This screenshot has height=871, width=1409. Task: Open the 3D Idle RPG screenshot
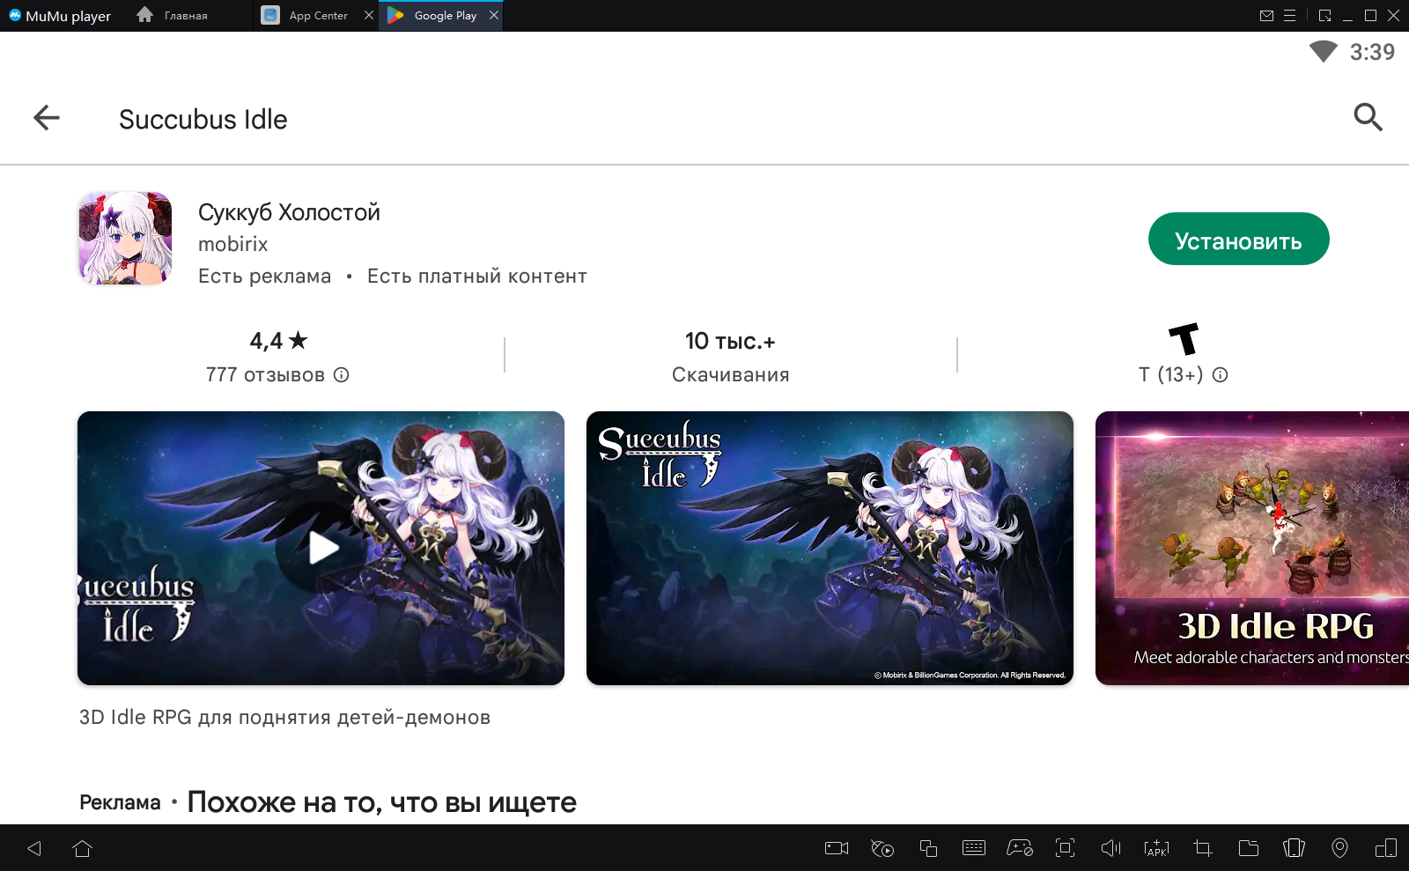click(x=1251, y=548)
